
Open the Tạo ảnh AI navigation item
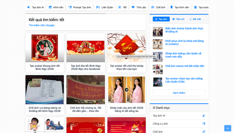(35, 7)
